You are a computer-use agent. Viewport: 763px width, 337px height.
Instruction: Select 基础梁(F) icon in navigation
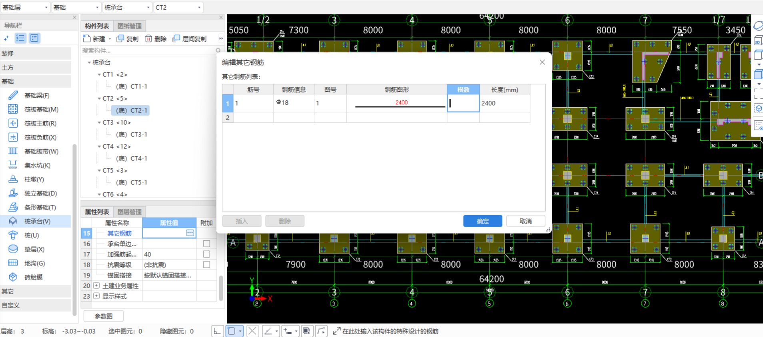click(13, 95)
